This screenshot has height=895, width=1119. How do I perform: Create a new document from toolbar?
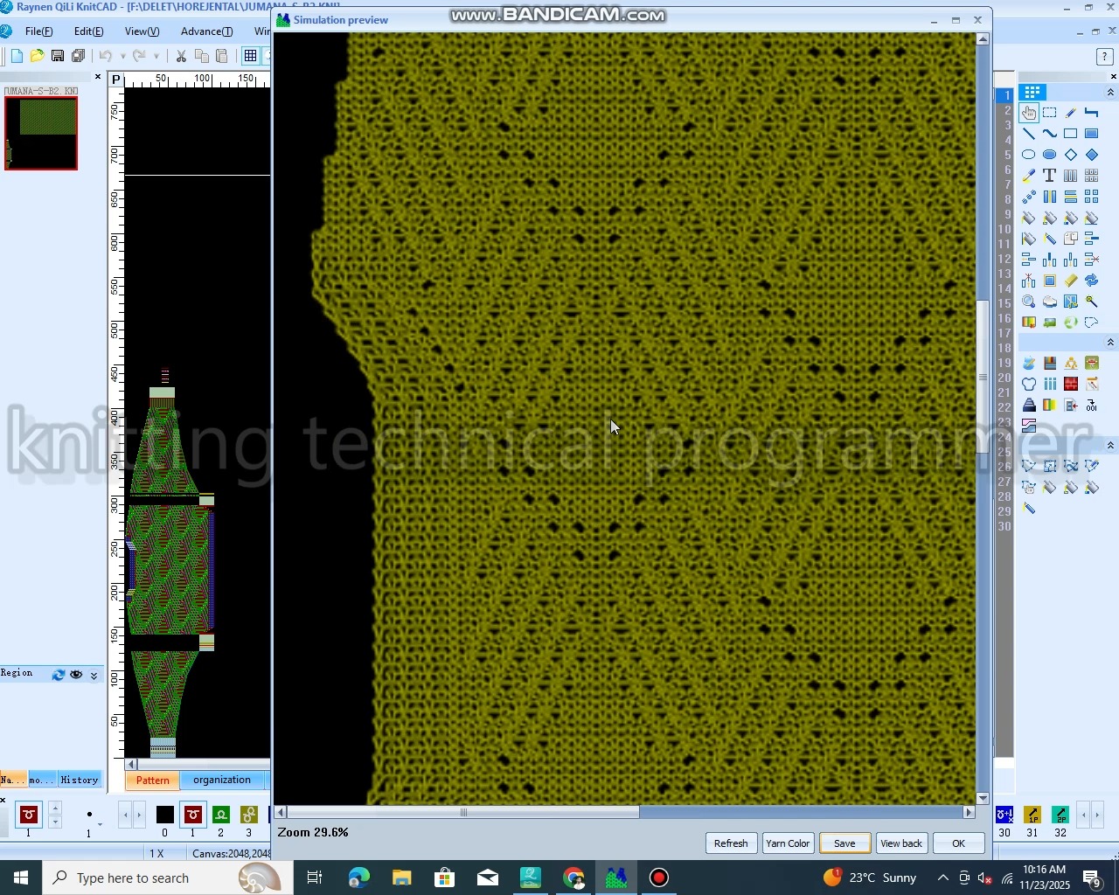(x=17, y=56)
